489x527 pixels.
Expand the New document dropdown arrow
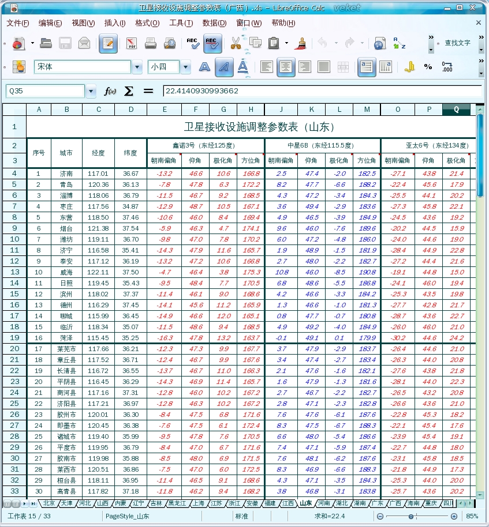click(33, 43)
